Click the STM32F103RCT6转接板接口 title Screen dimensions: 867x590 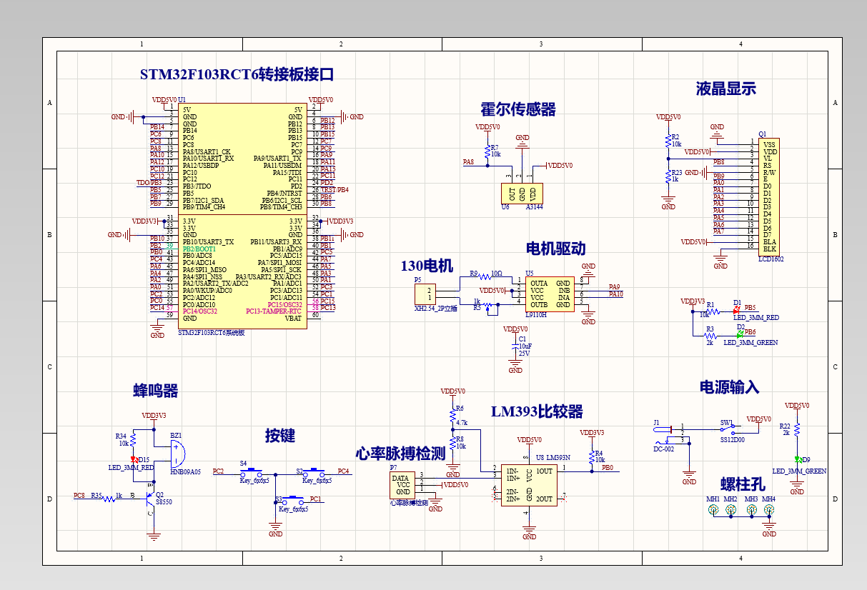[237, 74]
